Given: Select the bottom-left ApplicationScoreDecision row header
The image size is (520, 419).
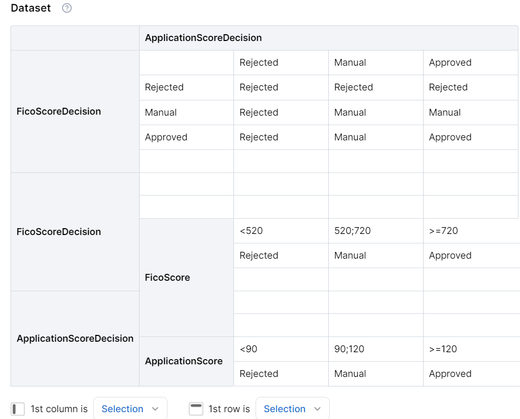Looking at the screenshot, I should click(x=75, y=339).
